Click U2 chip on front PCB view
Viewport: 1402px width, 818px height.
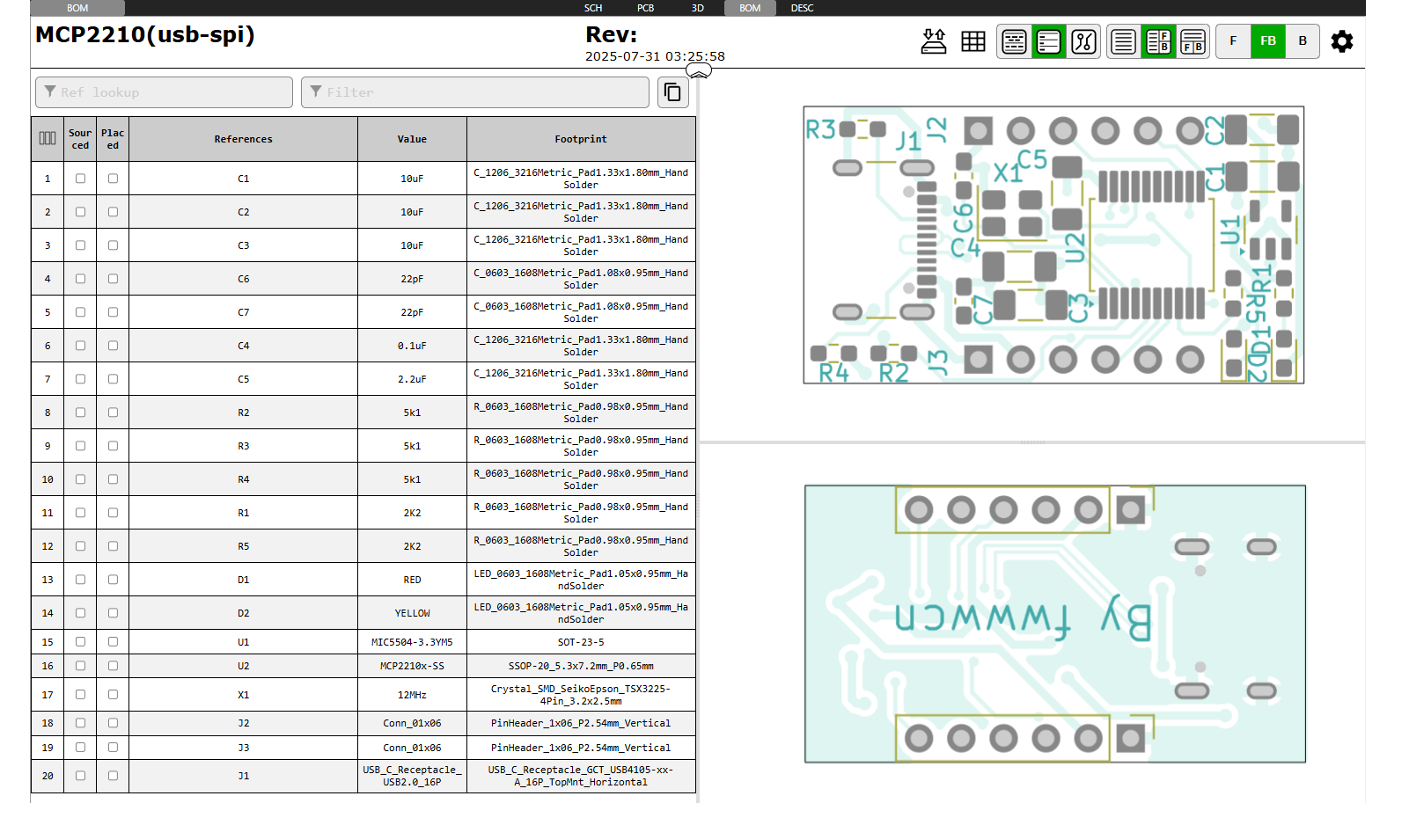tap(1151, 245)
